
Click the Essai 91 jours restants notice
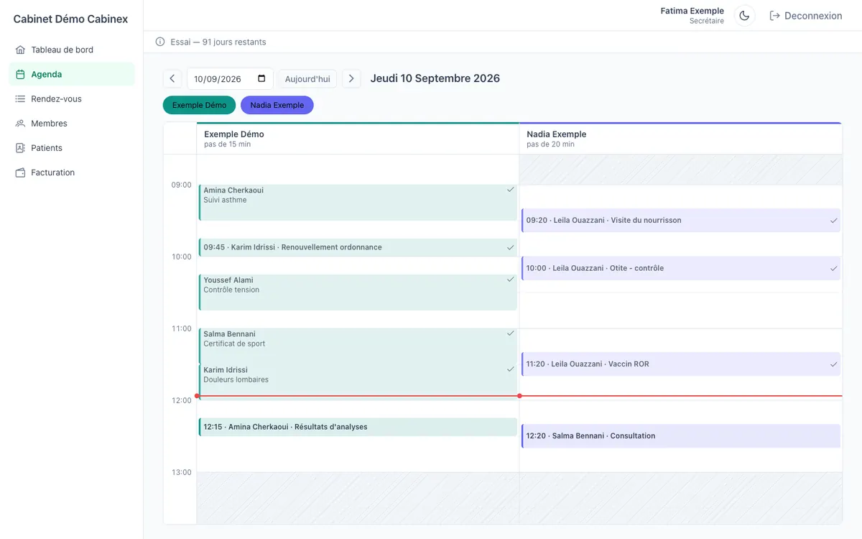click(218, 42)
